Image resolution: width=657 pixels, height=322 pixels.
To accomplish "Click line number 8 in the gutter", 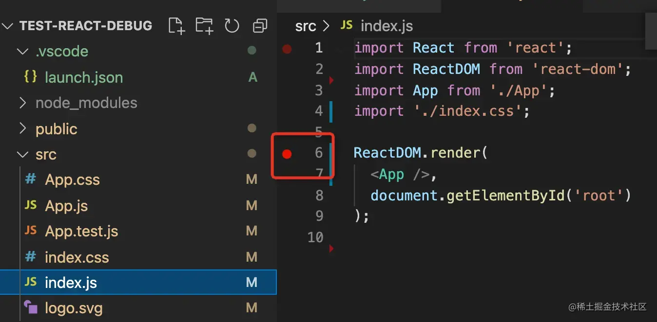I will (319, 196).
